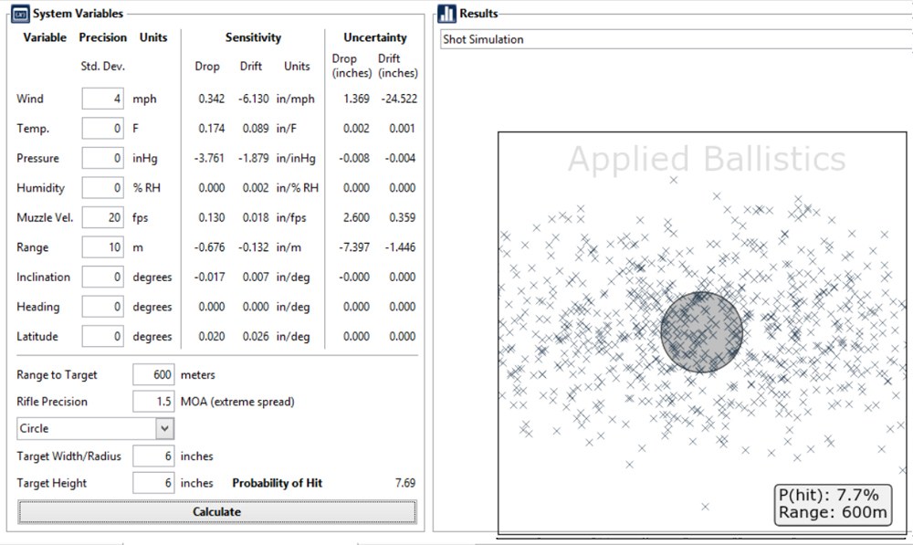Edit the Latitude precision field
This screenshot has width=913, height=545.
(102, 337)
